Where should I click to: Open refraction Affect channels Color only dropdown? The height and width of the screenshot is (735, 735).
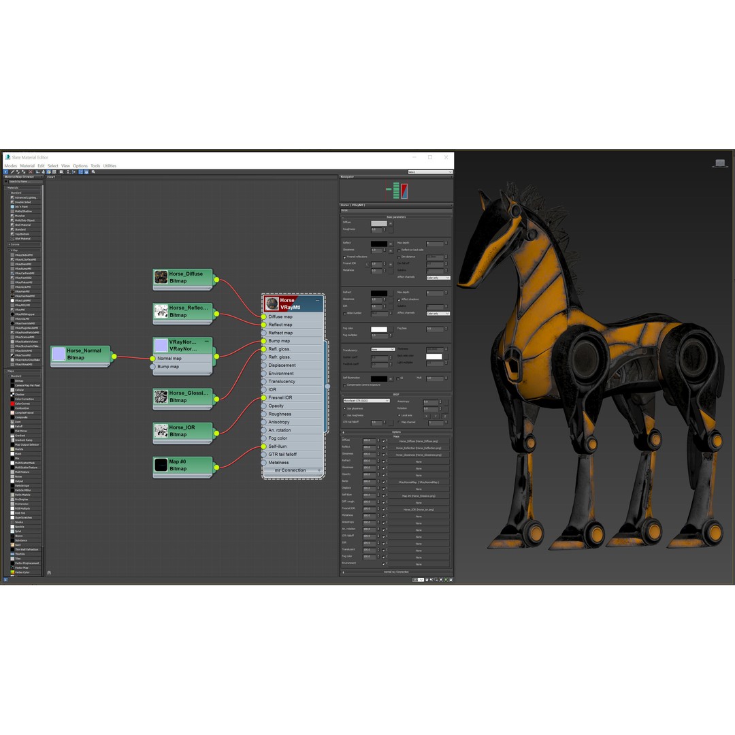[x=438, y=314]
